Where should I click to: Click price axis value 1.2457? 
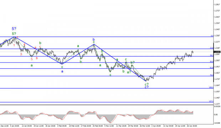click(217, 29)
